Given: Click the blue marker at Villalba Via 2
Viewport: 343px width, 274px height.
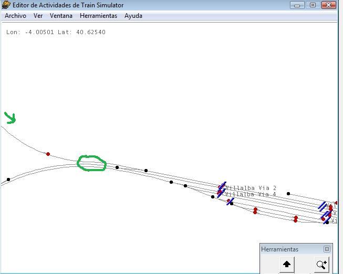Looking at the screenshot, I should click(222, 186).
